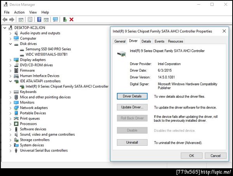This screenshot has width=233, height=176.
Task: Open the View menu
Action: 33,12
